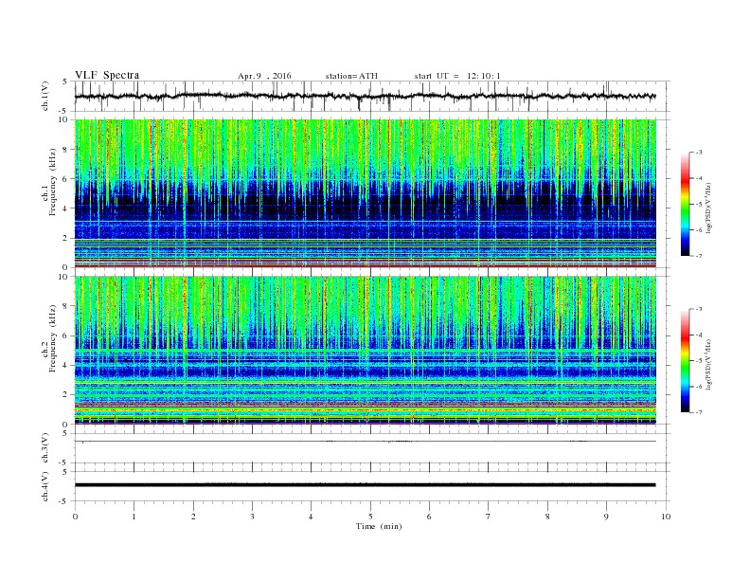
Task: Click the "2" kHz tick of ch.1 spectrogram
Action: coord(65,238)
